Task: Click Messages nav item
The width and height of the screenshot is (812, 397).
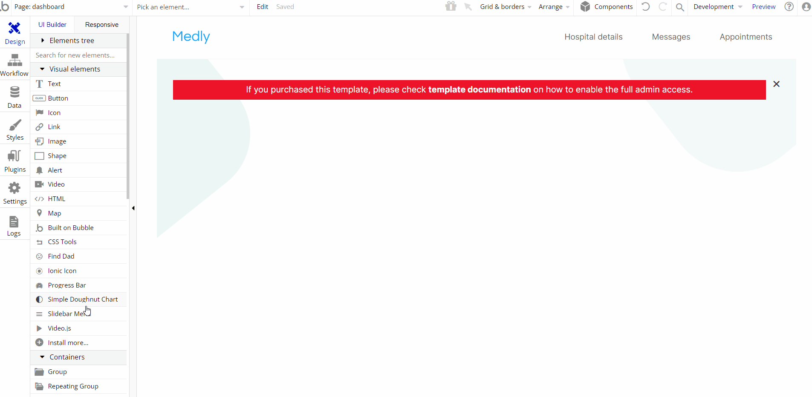Action: click(671, 37)
